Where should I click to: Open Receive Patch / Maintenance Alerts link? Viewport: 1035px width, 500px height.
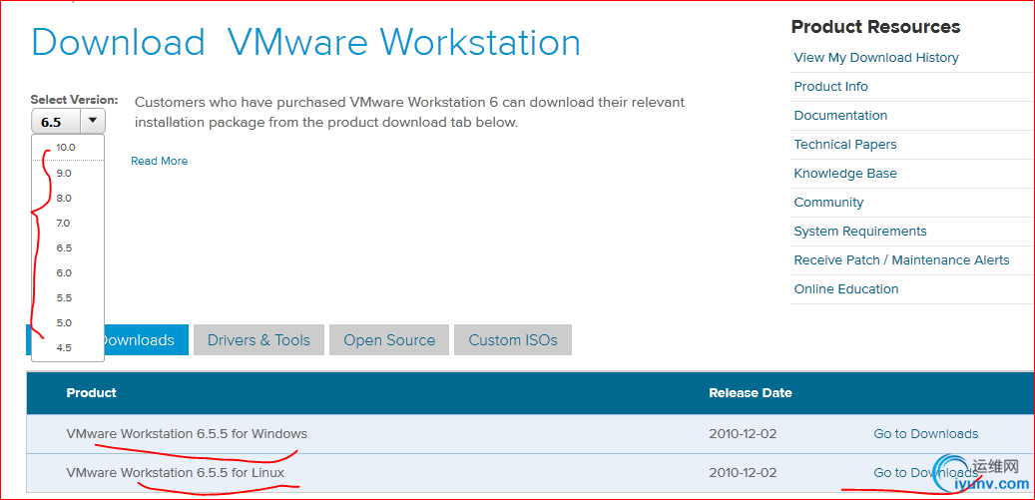coord(901,260)
